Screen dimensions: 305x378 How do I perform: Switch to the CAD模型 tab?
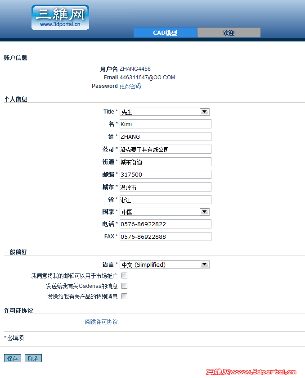165,32
